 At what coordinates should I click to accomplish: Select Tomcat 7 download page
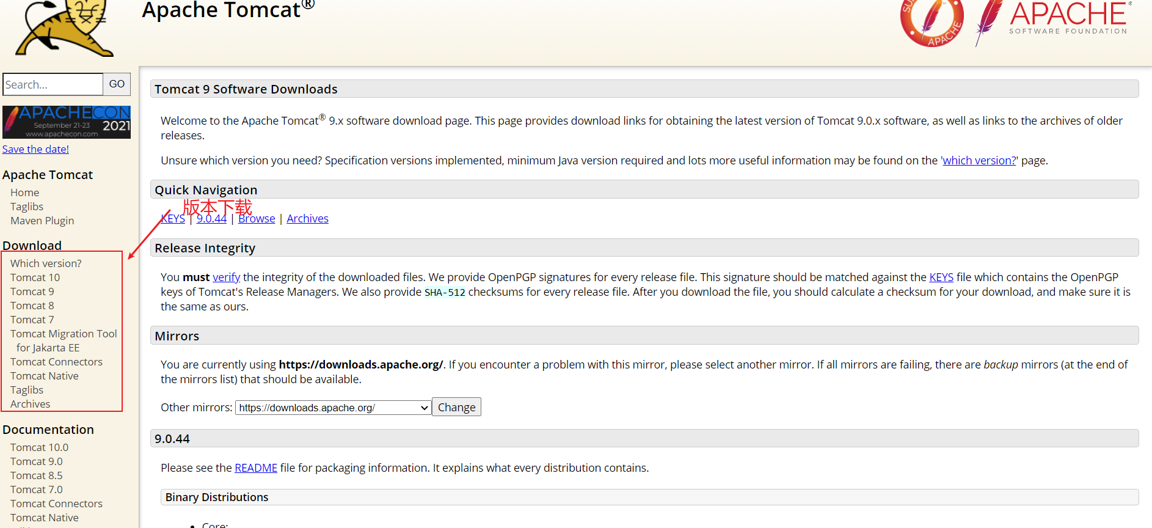pyautogui.click(x=32, y=320)
